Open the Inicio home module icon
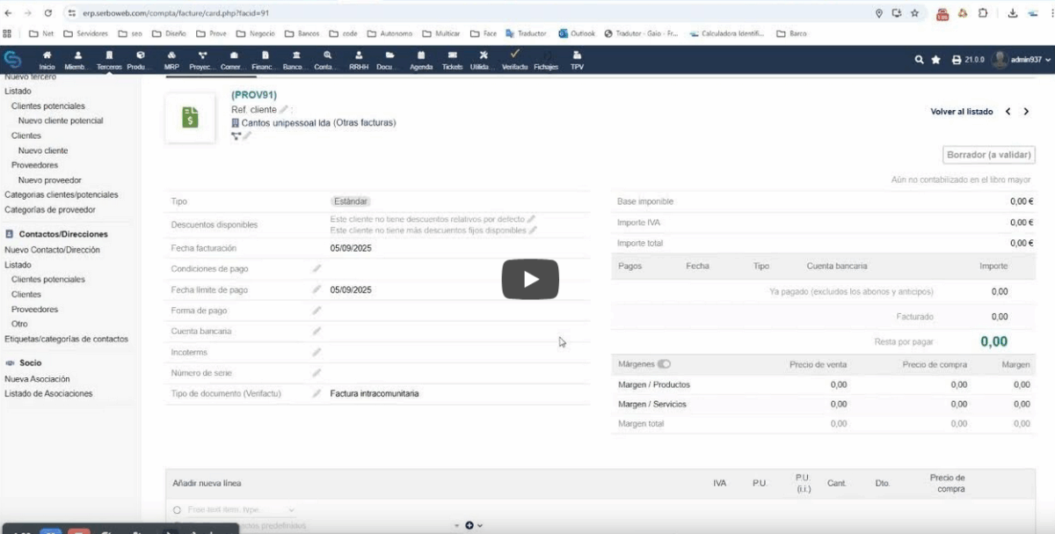1055x534 pixels. [47, 59]
